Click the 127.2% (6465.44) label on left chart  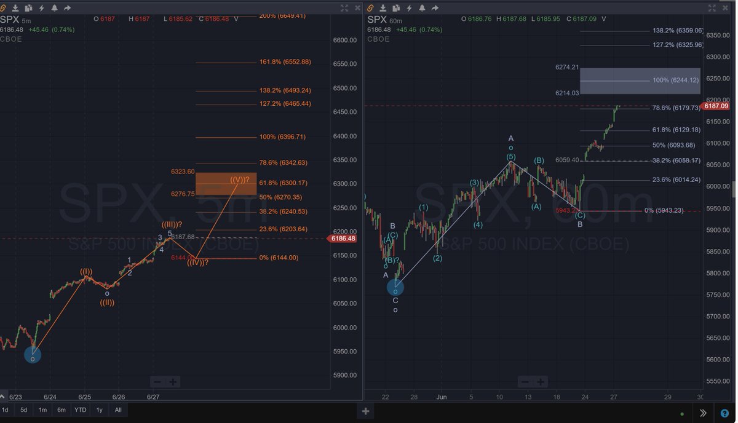pos(285,104)
